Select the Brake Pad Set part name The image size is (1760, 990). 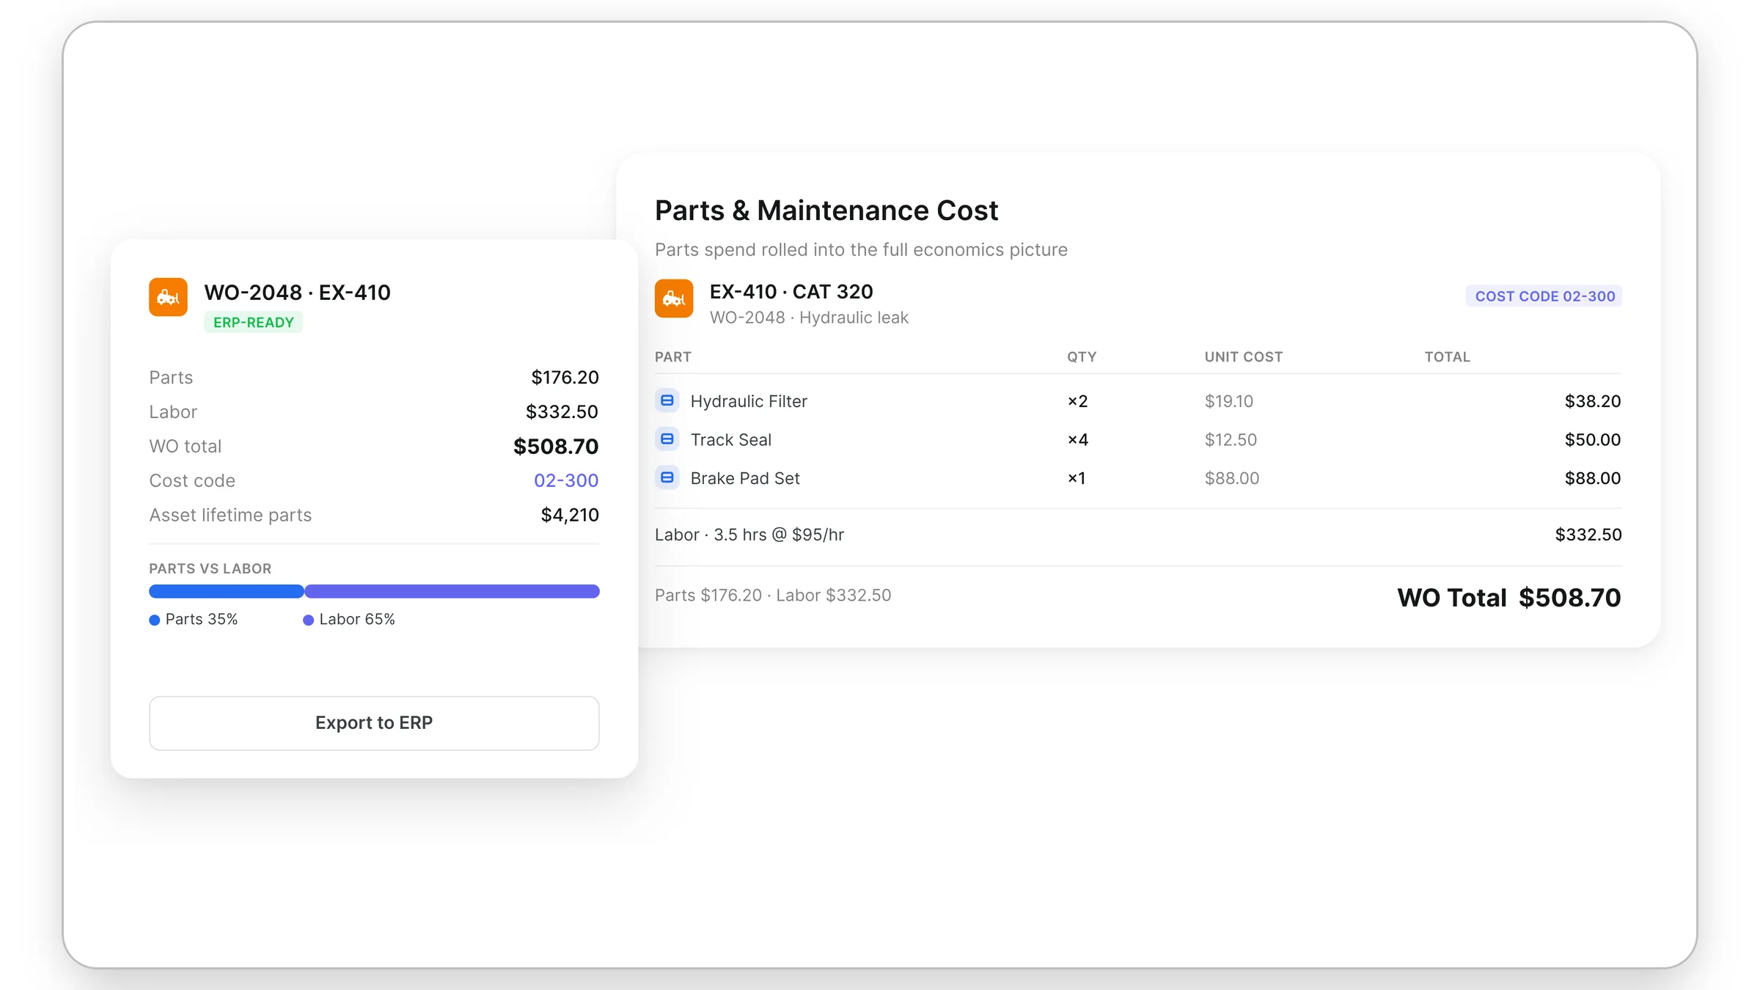point(745,478)
